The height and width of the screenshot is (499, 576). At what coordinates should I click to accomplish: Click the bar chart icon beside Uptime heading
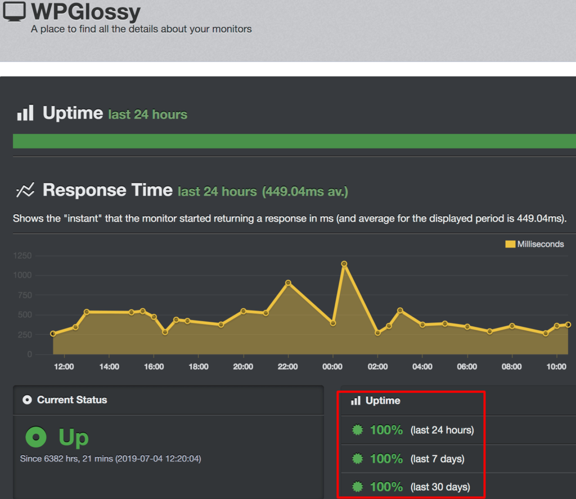pos(25,113)
